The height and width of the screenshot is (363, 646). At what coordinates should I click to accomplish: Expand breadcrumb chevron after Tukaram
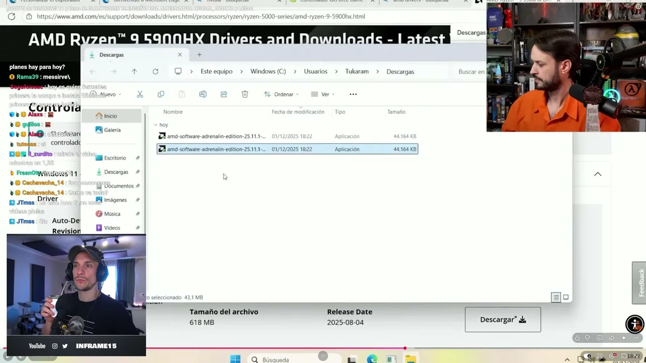(378, 72)
